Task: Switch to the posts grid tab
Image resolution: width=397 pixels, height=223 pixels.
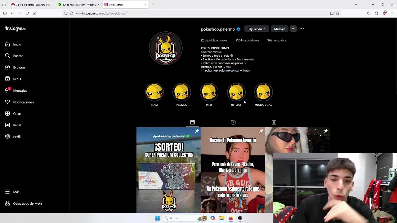Action: coord(192,122)
